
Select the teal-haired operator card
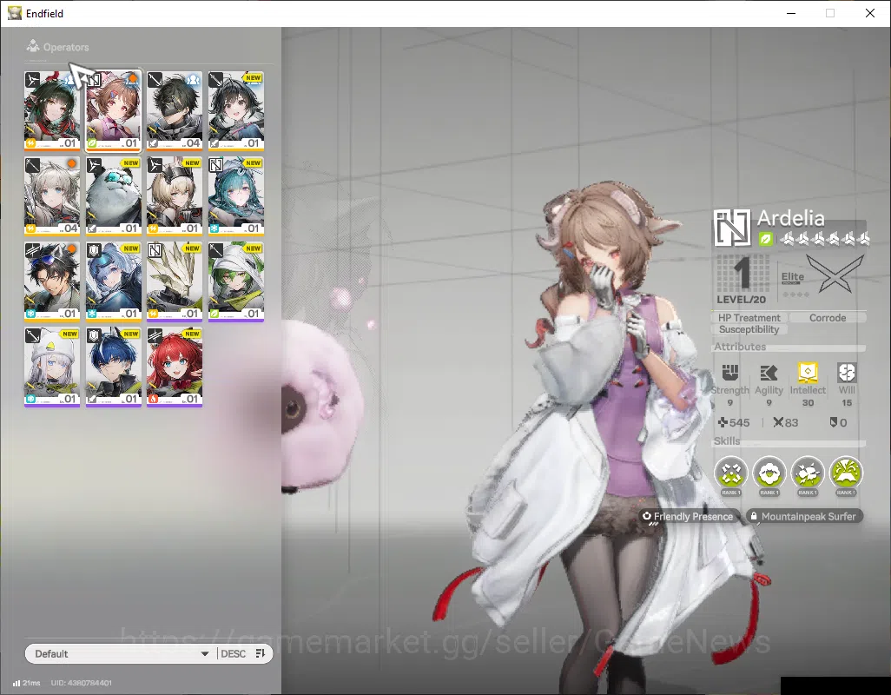[236, 195]
